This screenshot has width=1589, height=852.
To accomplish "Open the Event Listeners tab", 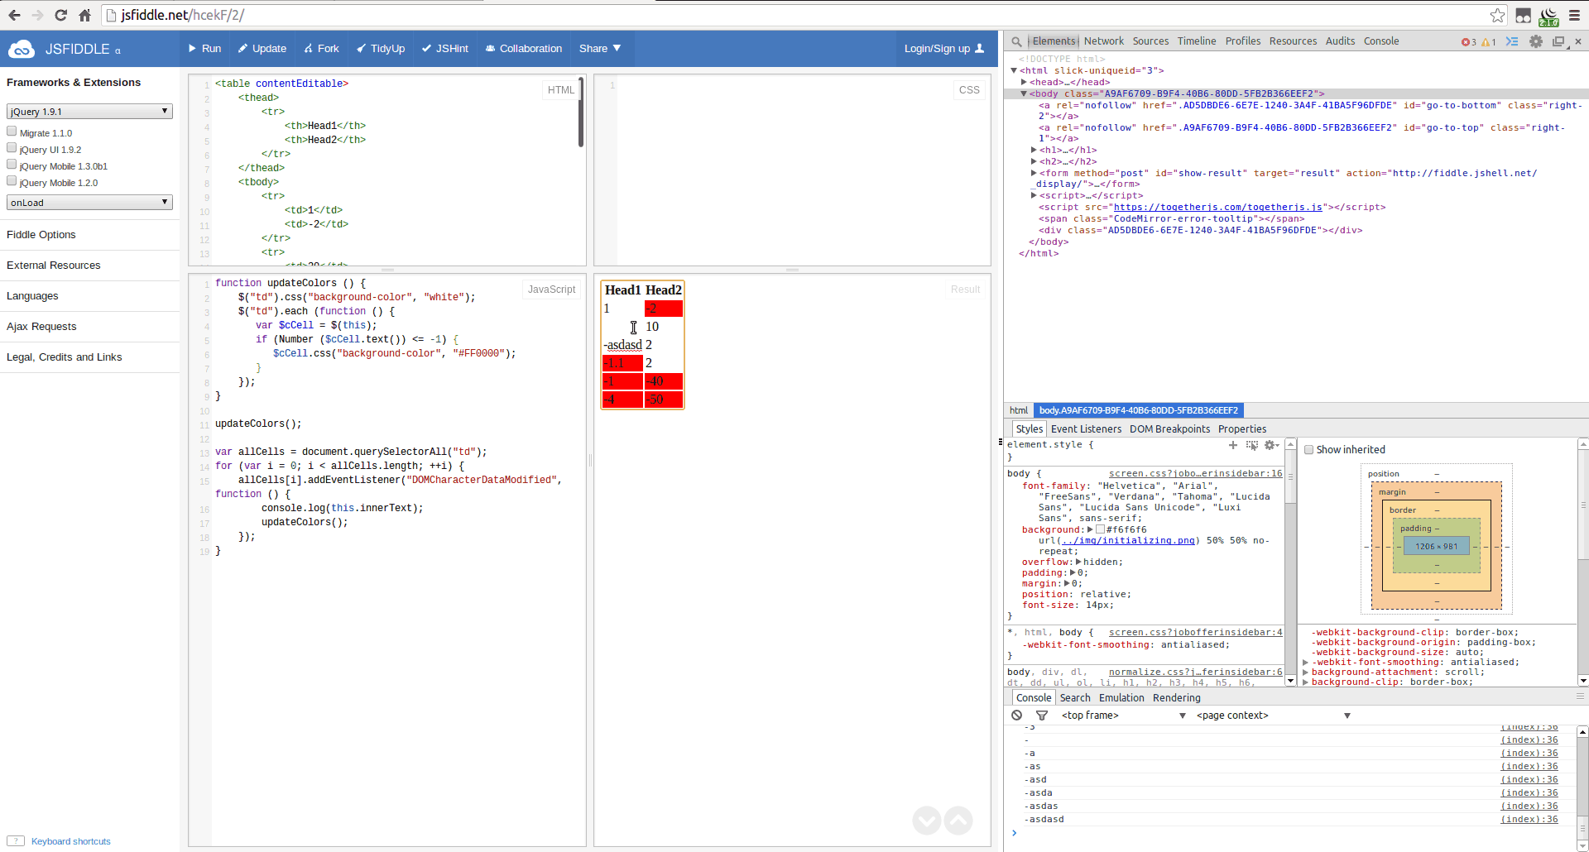I will (1086, 428).
